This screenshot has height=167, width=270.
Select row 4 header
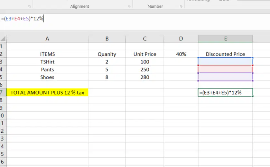(x=3, y=70)
